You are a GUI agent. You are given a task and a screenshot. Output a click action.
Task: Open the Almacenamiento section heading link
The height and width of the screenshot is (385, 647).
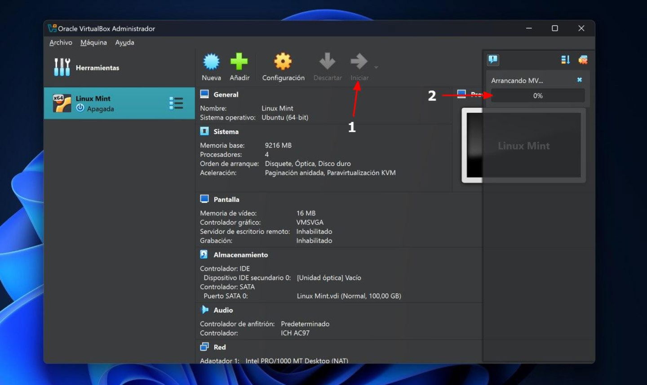(241, 255)
